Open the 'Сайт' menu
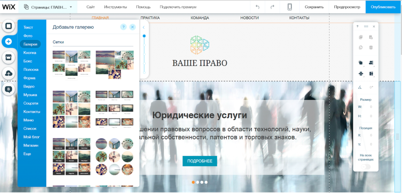The width and height of the screenshot is (402, 193). [90, 7]
